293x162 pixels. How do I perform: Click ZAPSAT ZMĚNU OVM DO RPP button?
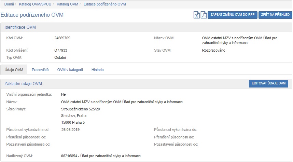tap(232, 15)
